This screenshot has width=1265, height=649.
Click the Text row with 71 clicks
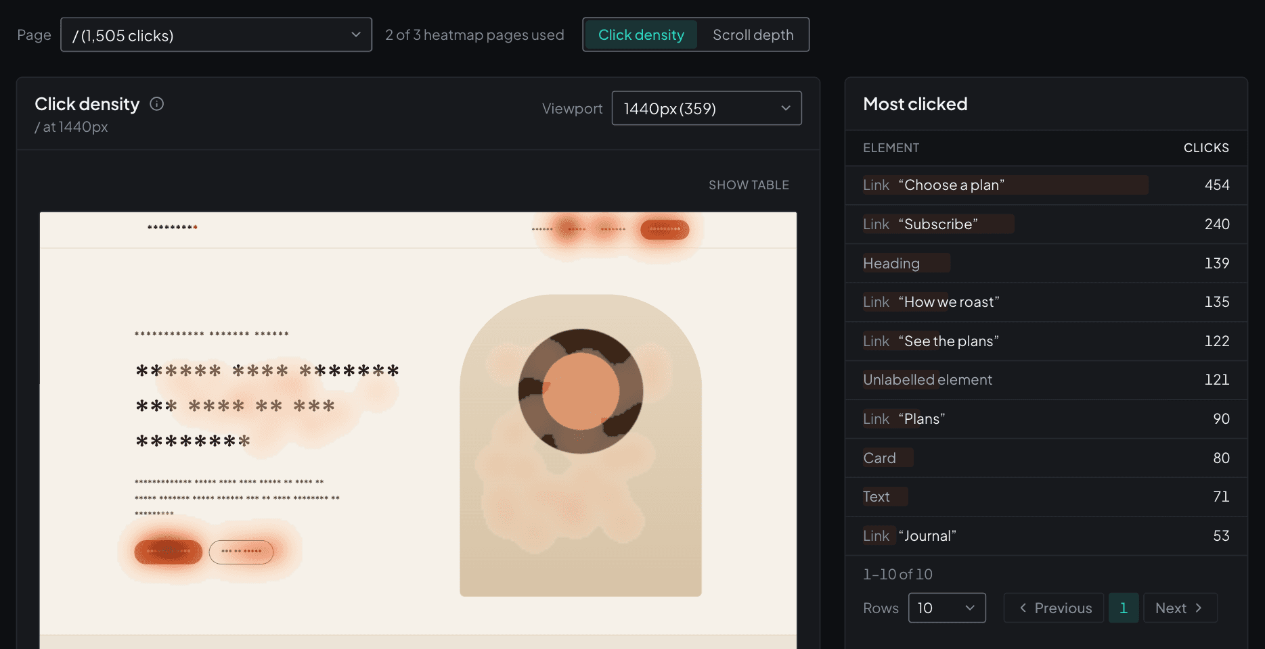1046,497
